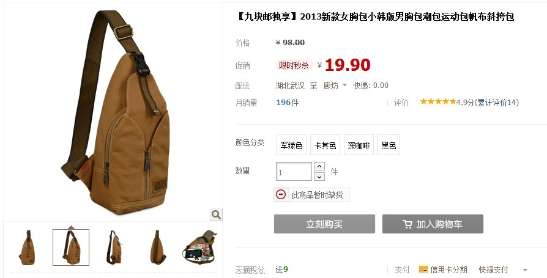Select the first bag front-view thumbnail
The image size is (547, 278).
click(27, 247)
